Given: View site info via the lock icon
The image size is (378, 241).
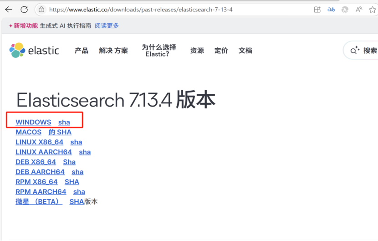Looking at the screenshot, I should pos(41,10).
